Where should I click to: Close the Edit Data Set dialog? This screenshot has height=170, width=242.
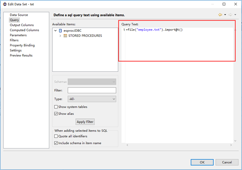(235, 4)
